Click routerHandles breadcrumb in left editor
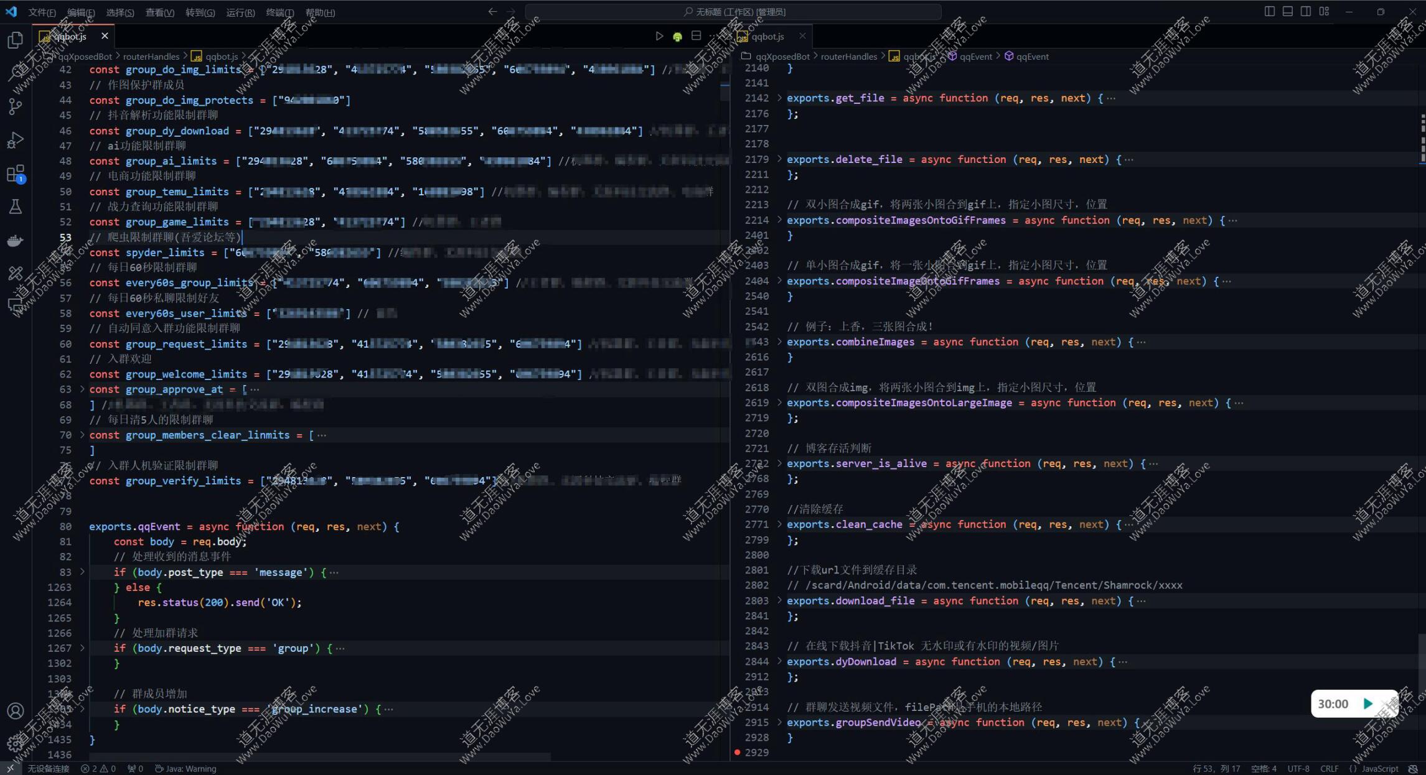This screenshot has height=775, width=1426. pos(151,57)
